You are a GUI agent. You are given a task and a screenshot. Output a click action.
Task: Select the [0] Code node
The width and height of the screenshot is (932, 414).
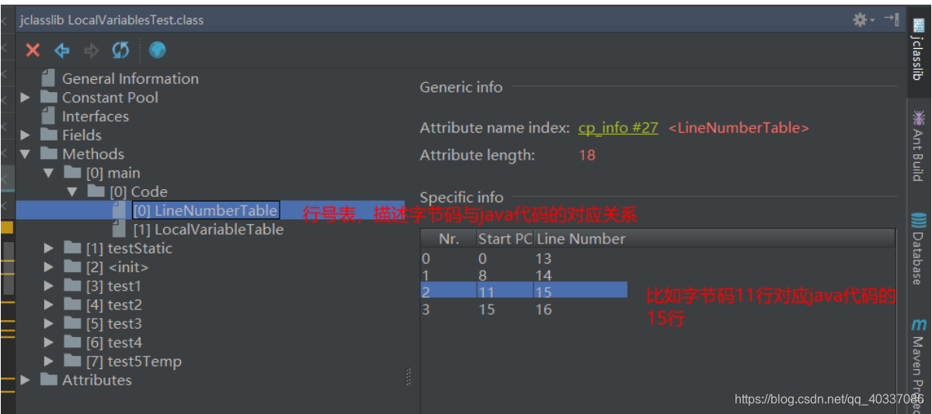click(x=138, y=191)
